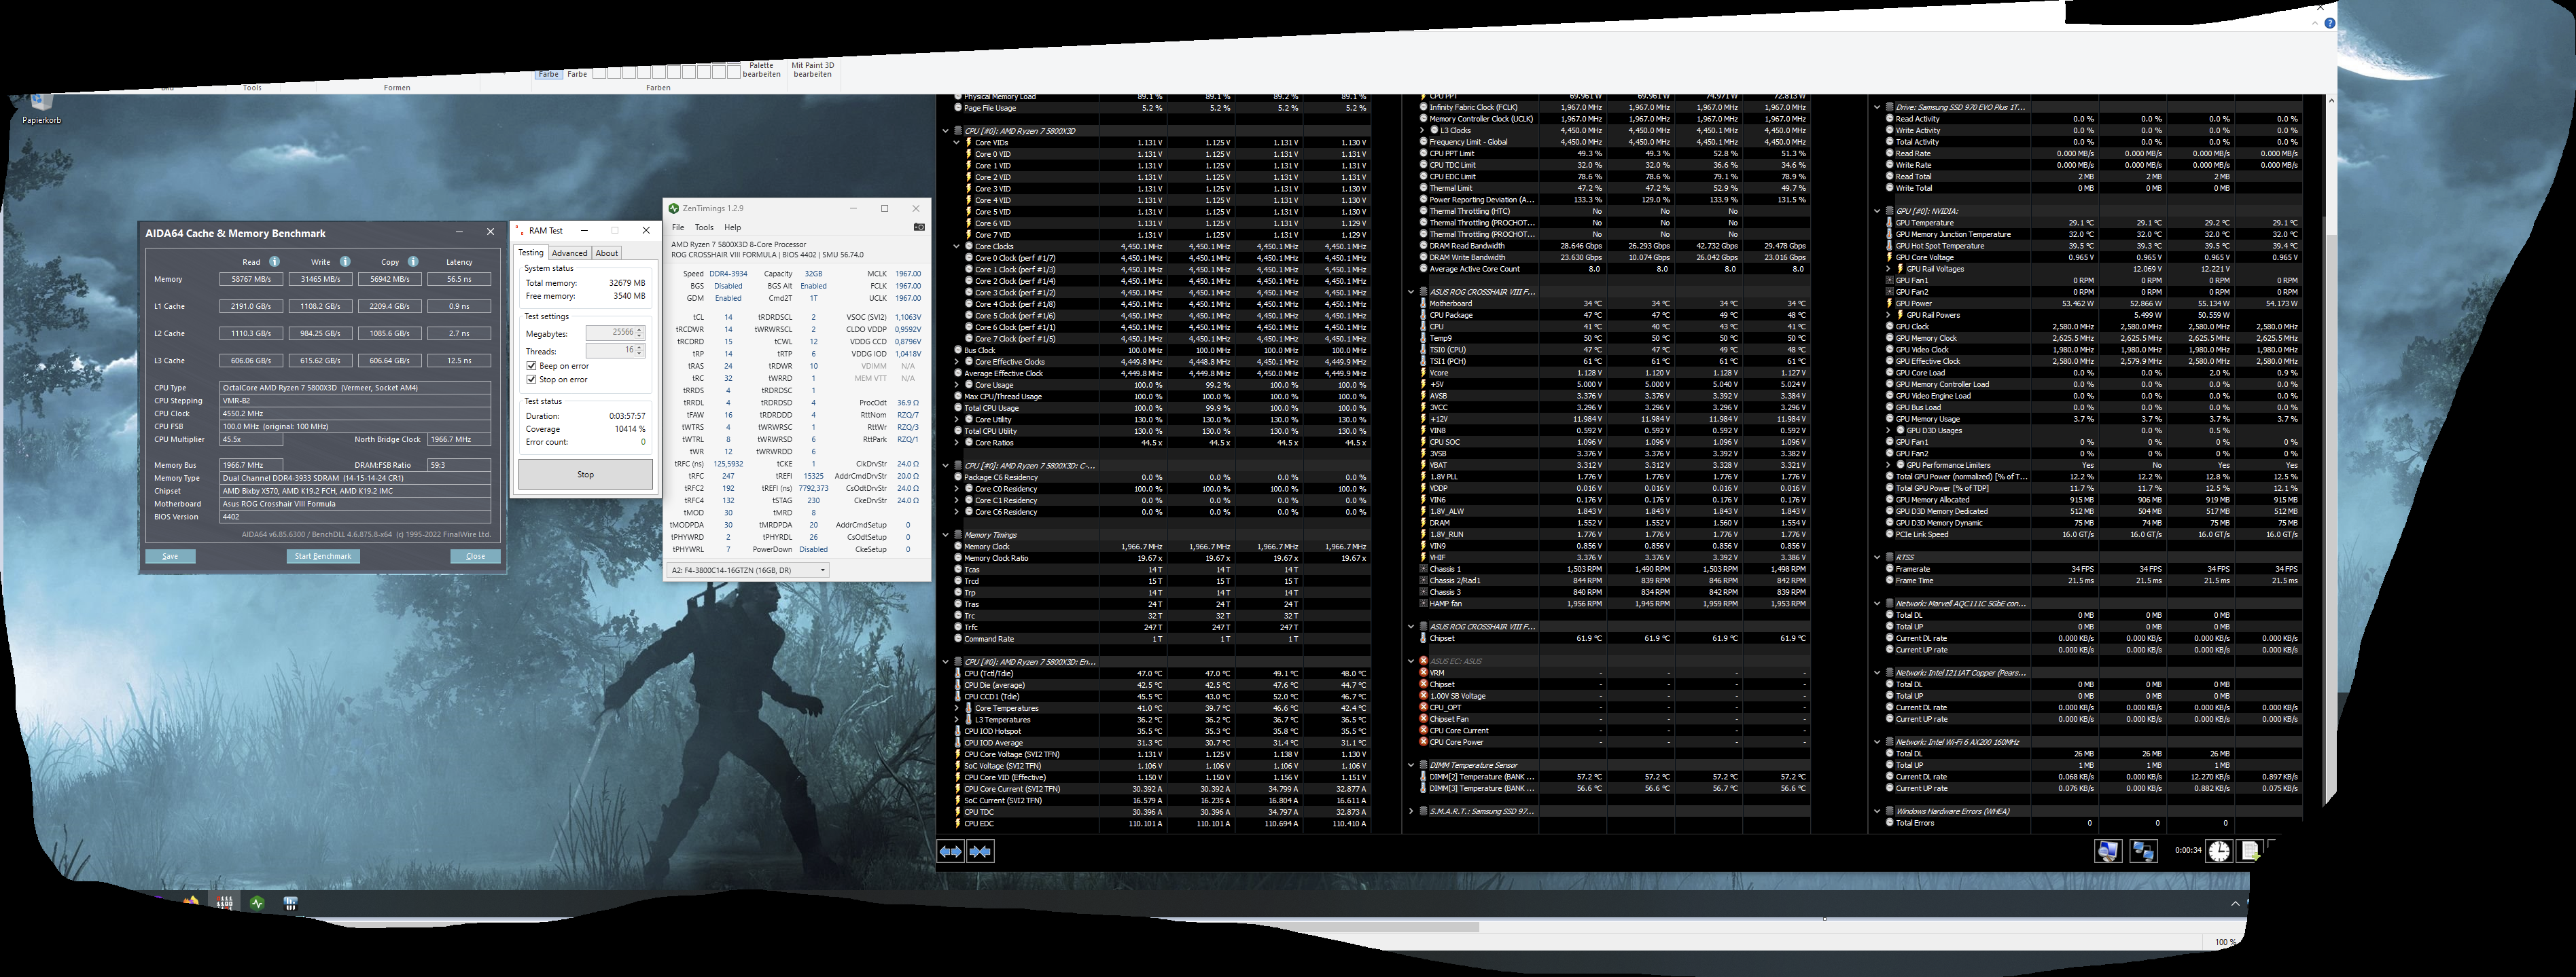The height and width of the screenshot is (977, 2576).
Task: Click first empty color swatch in Farben
Action: [599, 73]
